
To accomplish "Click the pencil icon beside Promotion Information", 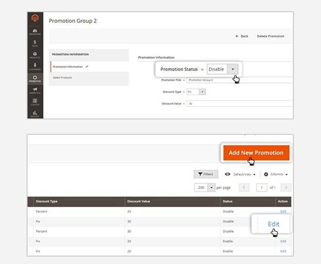I will [87, 66].
